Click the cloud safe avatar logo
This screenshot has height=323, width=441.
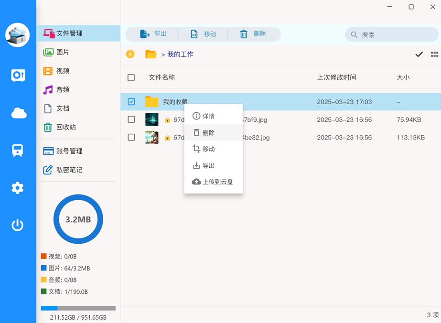17,35
